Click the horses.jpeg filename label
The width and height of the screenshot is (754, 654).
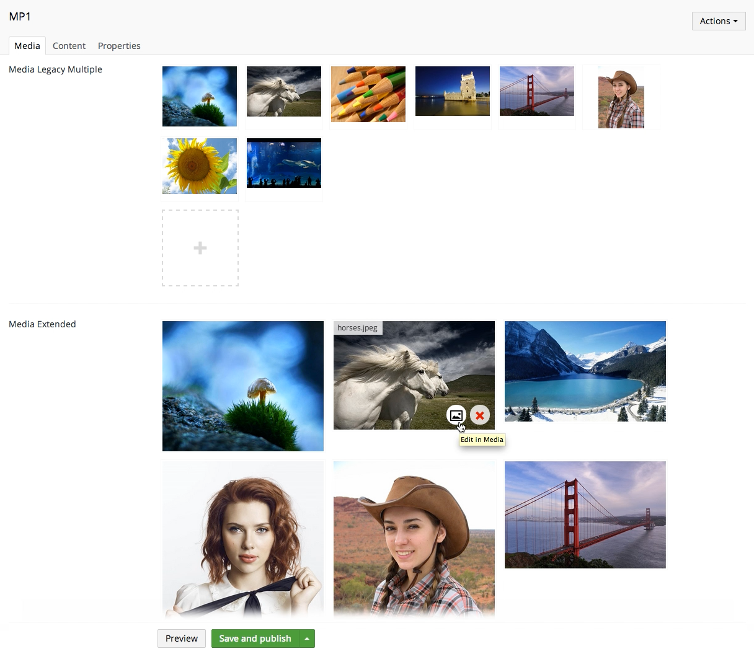[358, 327]
